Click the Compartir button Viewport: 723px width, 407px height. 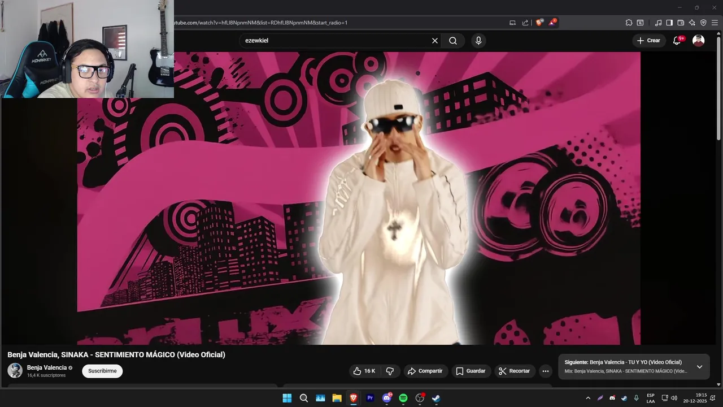pyautogui.click(x=425, y=371)
